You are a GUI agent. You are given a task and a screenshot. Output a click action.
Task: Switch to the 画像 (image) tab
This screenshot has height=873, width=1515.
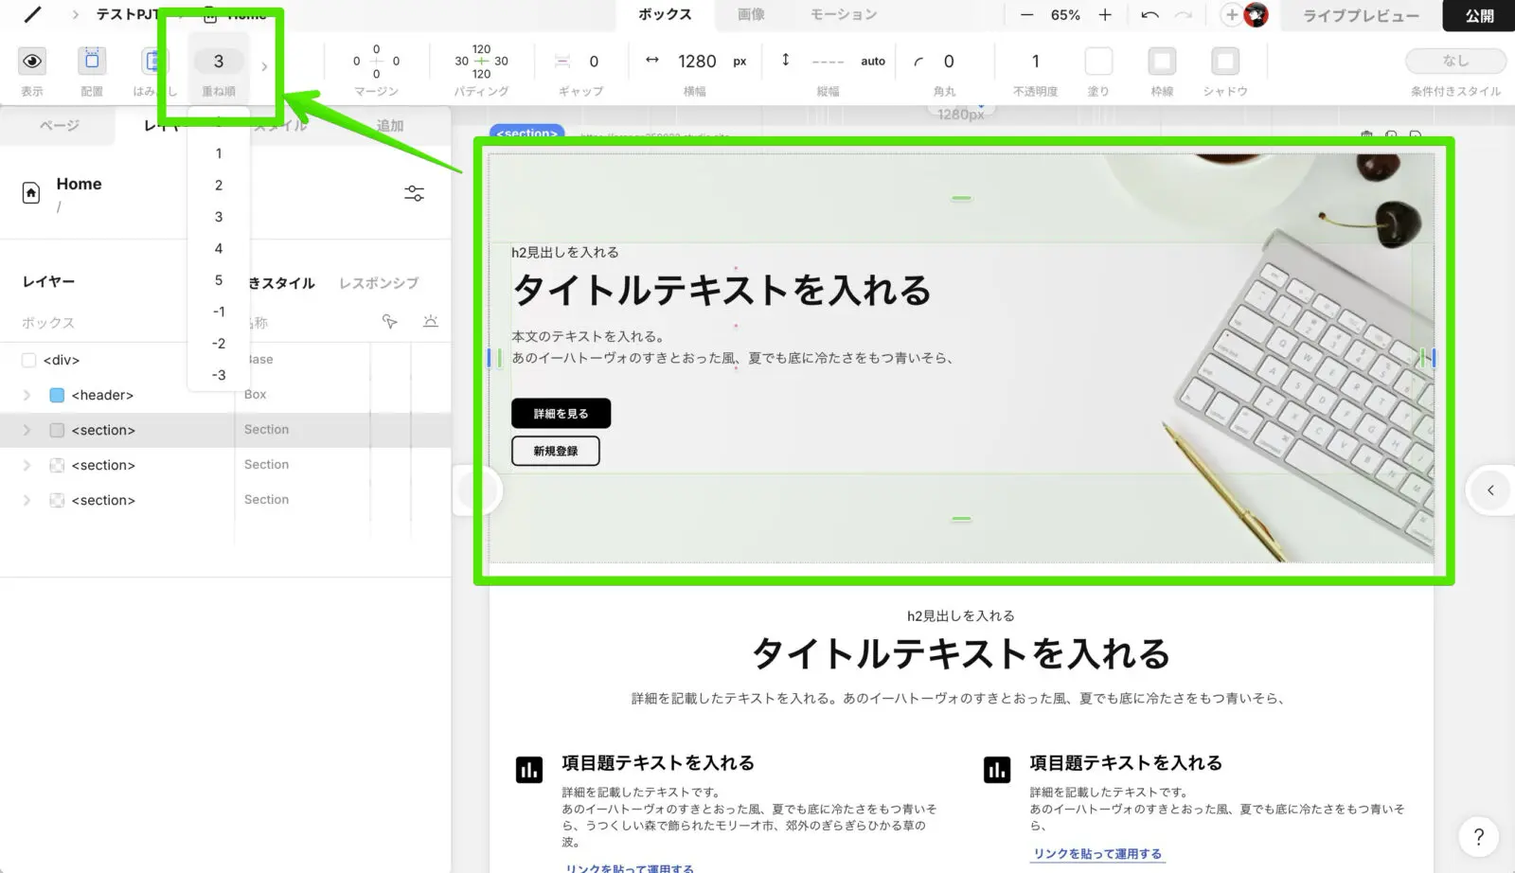(751, 14)
